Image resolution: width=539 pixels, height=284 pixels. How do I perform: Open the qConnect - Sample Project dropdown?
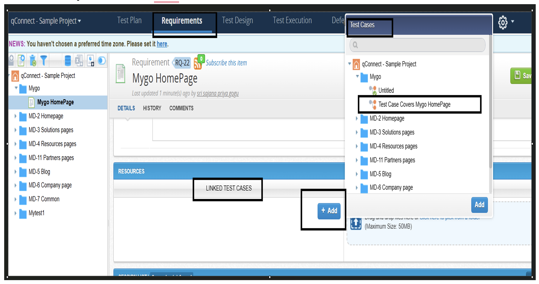[x=46, y=21]
